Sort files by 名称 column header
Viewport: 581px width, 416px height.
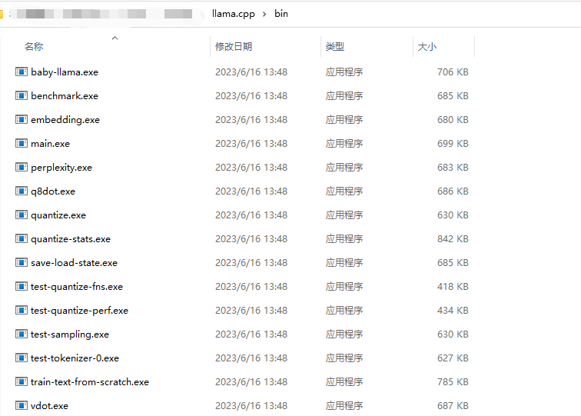[34, 47]
